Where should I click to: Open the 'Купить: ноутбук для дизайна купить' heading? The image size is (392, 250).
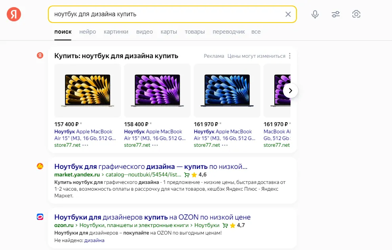[x=116, y=56]
